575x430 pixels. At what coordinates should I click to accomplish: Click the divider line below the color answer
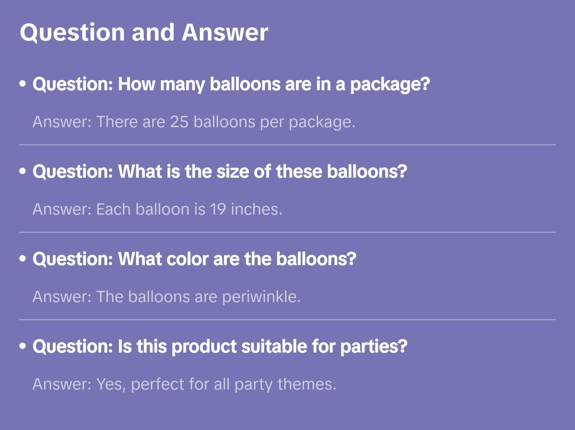(x=287, y=320)
